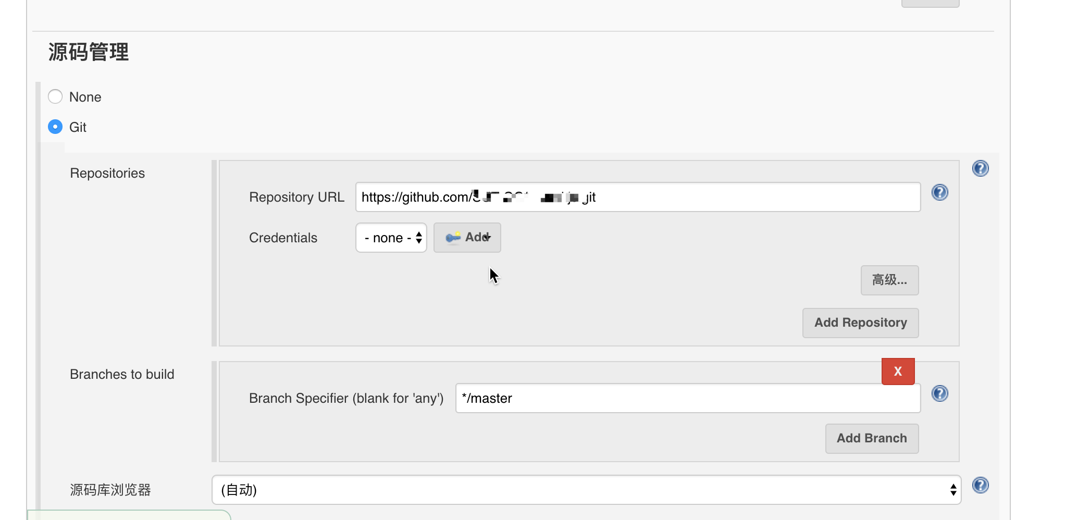The image size is (1065, 520).
Task: Open help for the 源码库浏览器 setting
Action: [x=980, y=486]
